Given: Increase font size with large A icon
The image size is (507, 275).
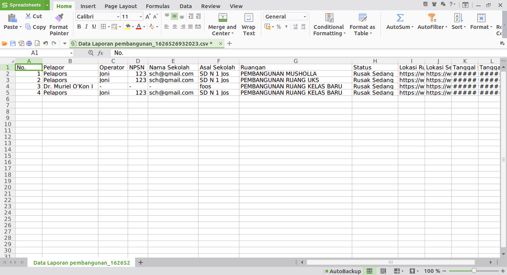Looking at the screenshot, I should pyautogui.click(x=148, y=16).
